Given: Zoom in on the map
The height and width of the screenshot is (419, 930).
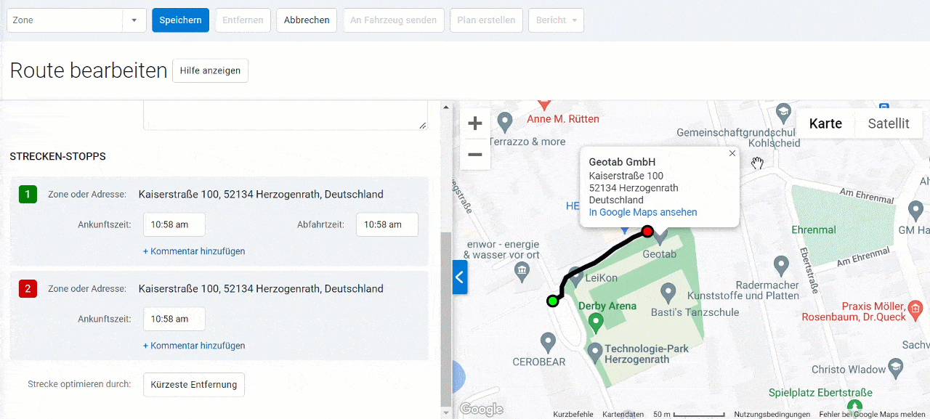Looking at the screenshot, I should (474, 123).
